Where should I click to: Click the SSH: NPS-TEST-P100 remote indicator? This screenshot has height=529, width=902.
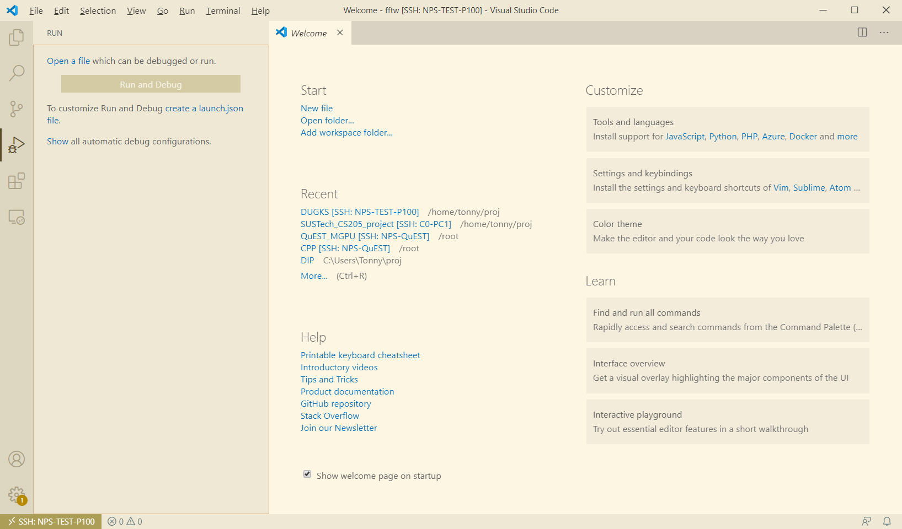pos(51,521)
